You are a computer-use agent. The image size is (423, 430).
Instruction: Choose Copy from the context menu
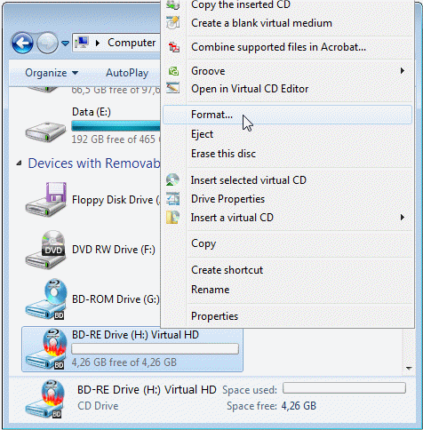click(x=204, y=243)
